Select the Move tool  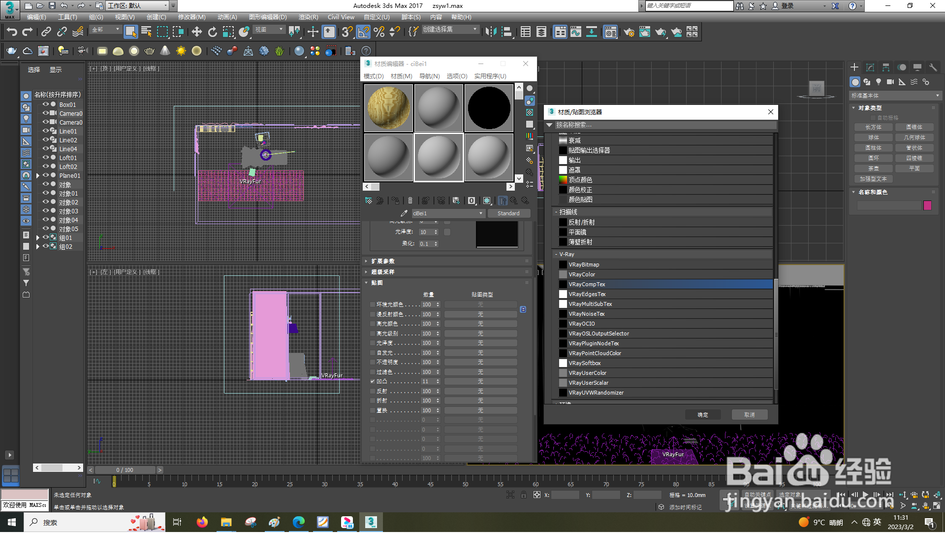pyautogui.click(x=197, y=32)
